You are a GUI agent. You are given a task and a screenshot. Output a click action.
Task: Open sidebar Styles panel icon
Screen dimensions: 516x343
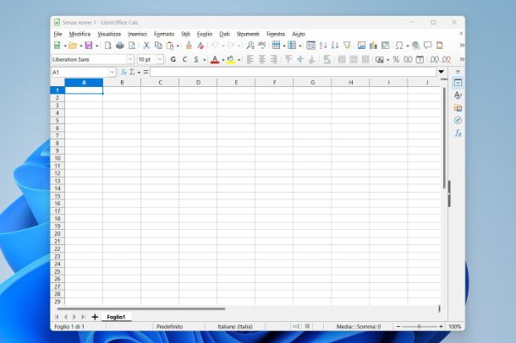point(458,95)
